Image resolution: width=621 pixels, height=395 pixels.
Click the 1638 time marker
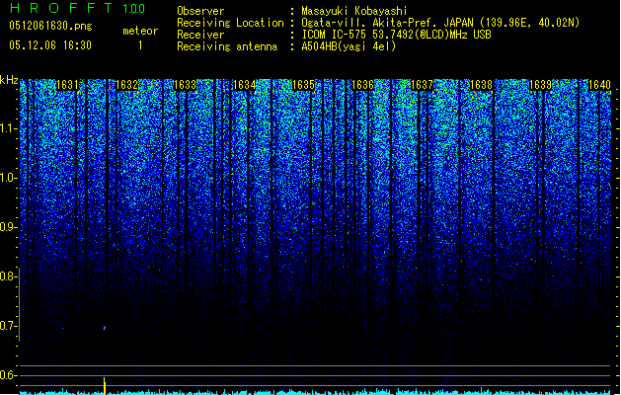(x=481, y=85)
